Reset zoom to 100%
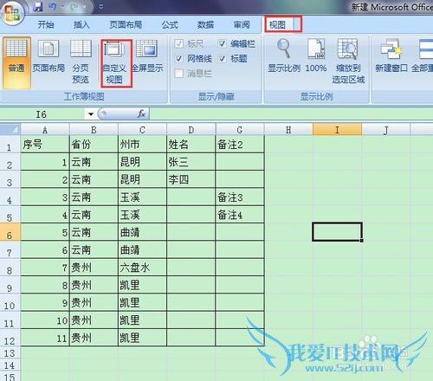This screenshot has width=433, height=381. pyautogui.click(x=316, y=55)
